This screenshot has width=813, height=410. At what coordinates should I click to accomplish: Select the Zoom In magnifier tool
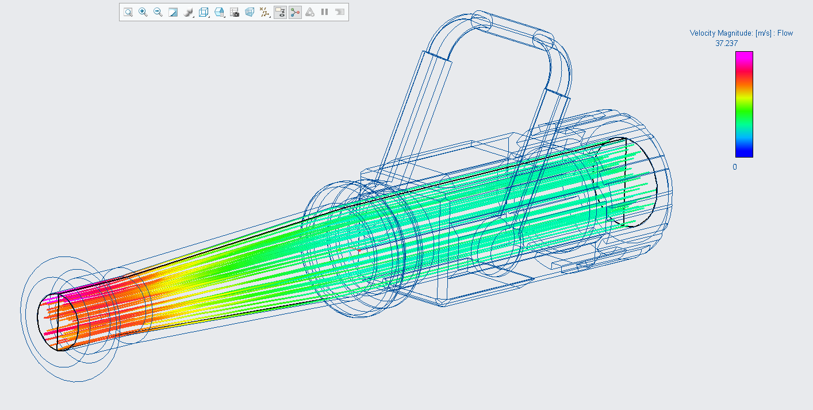[142, 12]
